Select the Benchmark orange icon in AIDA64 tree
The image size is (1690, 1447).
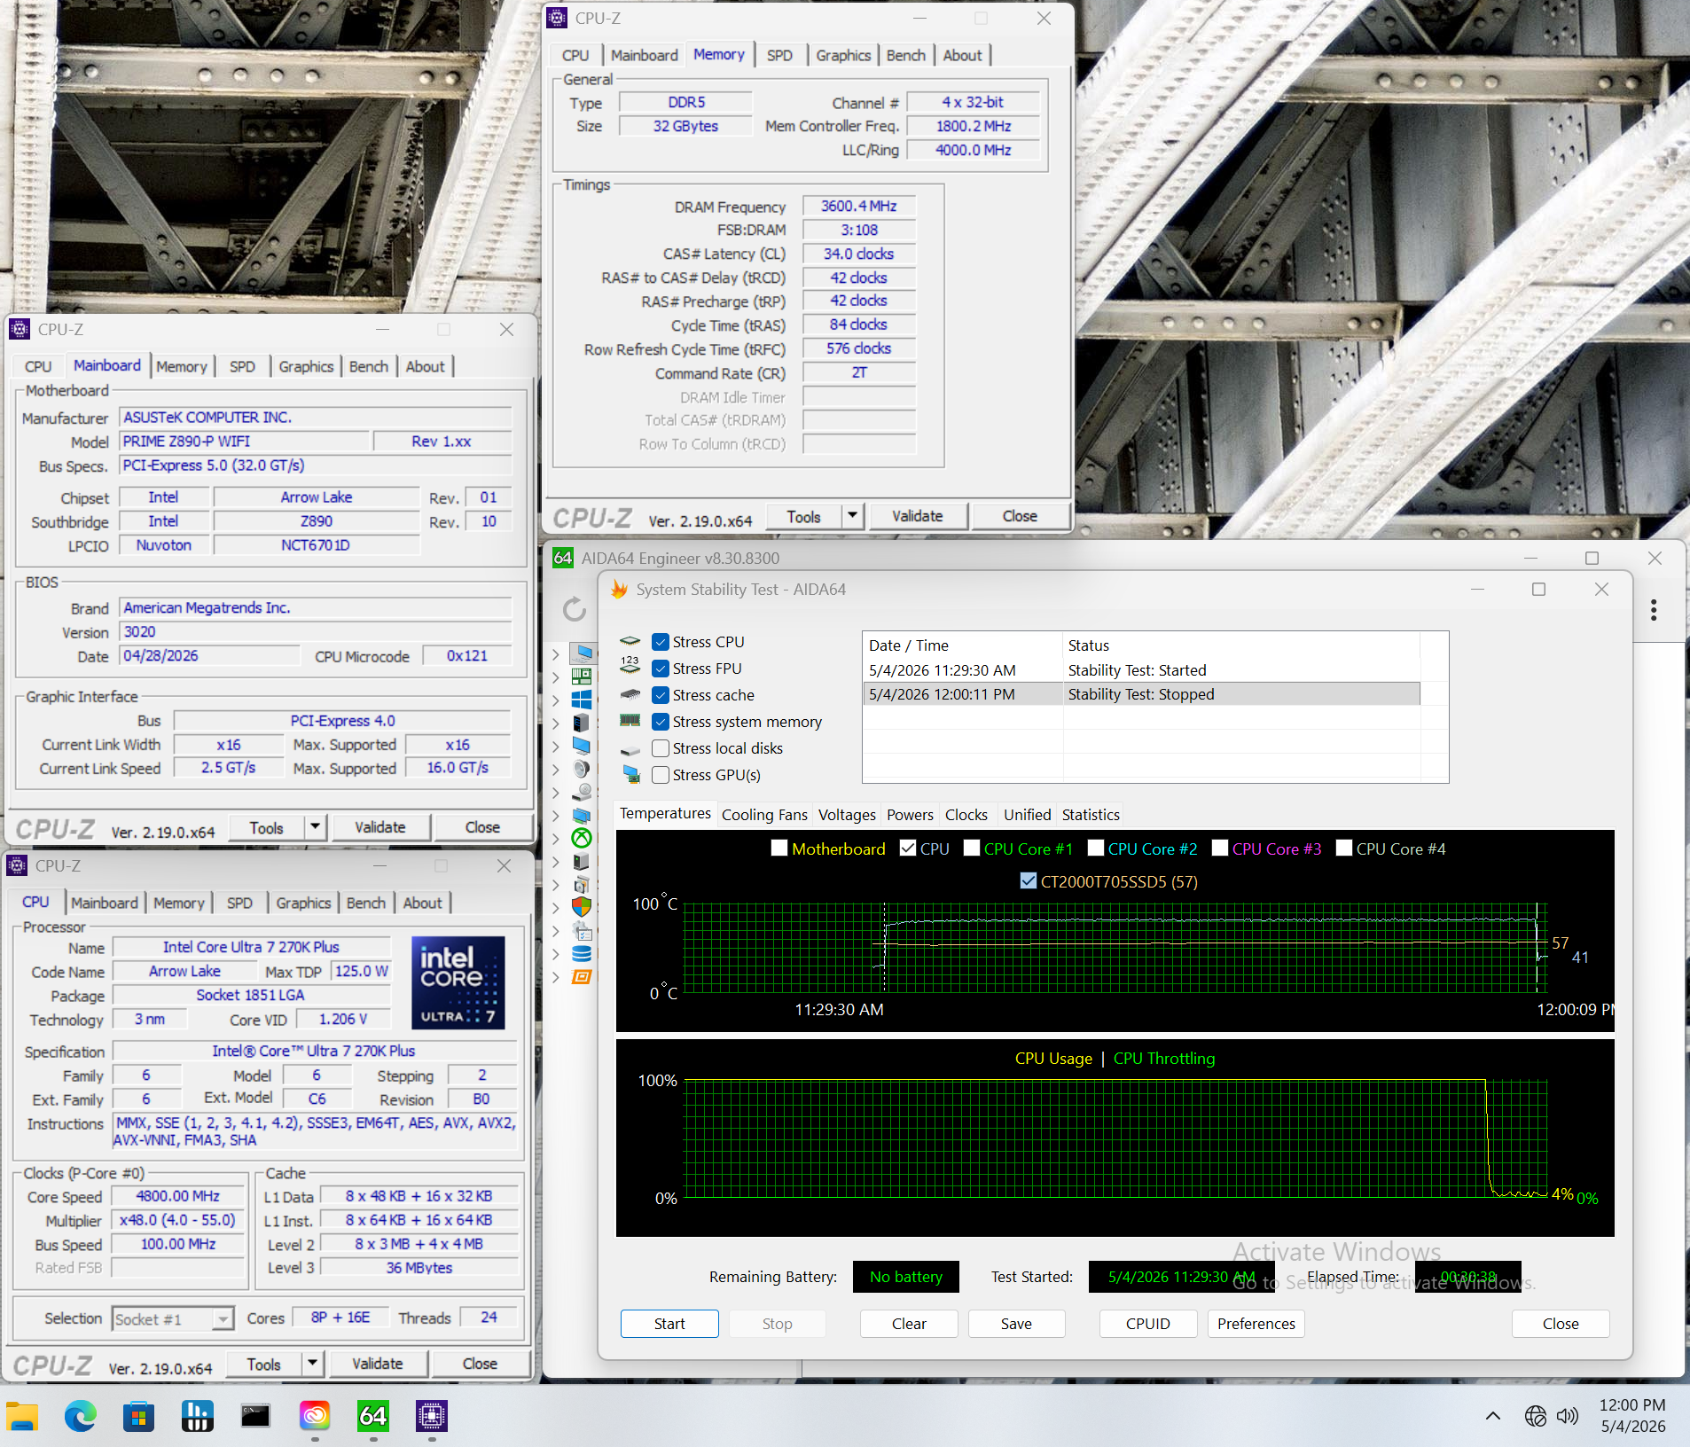point(582,977)
